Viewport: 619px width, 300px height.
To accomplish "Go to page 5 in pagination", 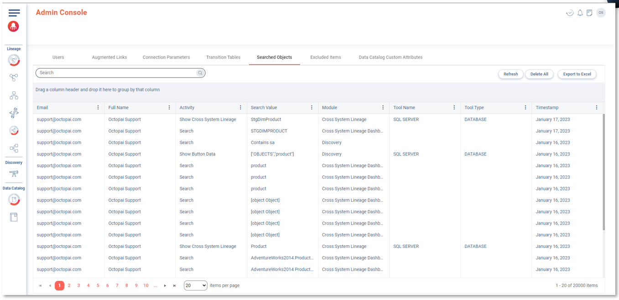I will (98, 285).
